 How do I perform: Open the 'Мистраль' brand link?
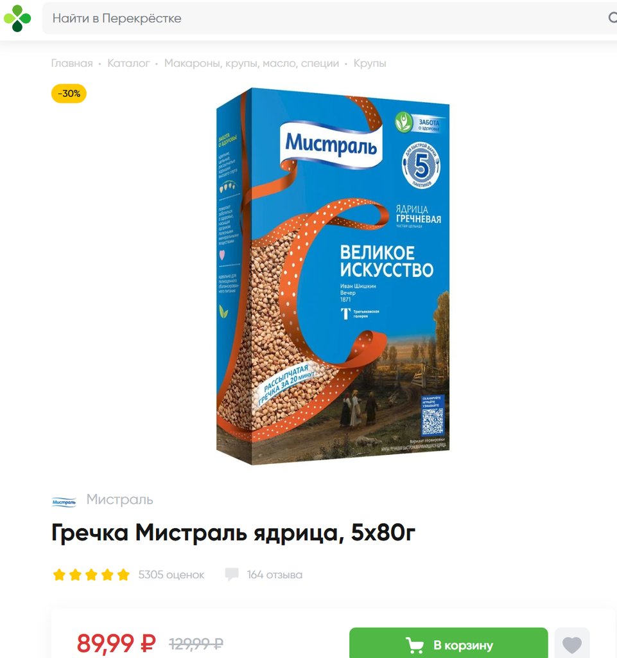pos(119,499)
